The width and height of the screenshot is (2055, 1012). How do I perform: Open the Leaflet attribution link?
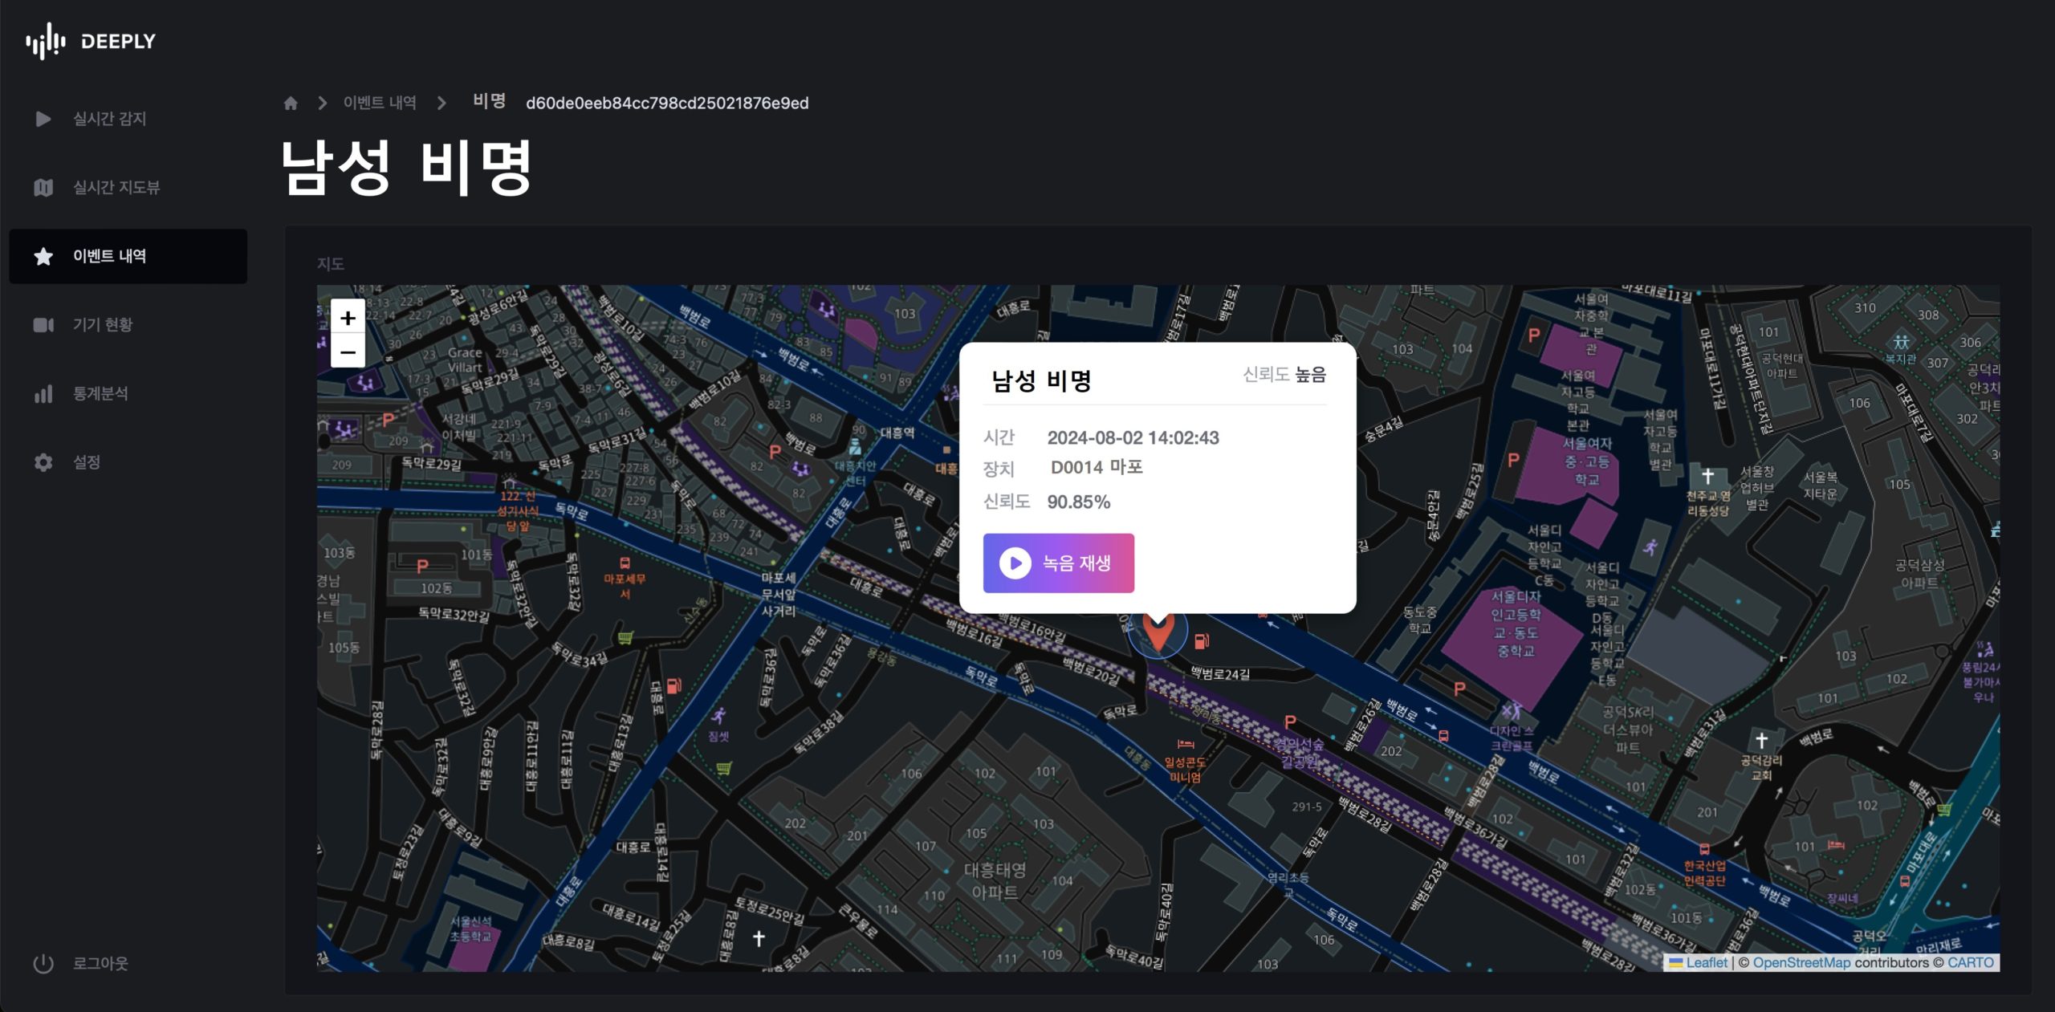point(1706,962)
